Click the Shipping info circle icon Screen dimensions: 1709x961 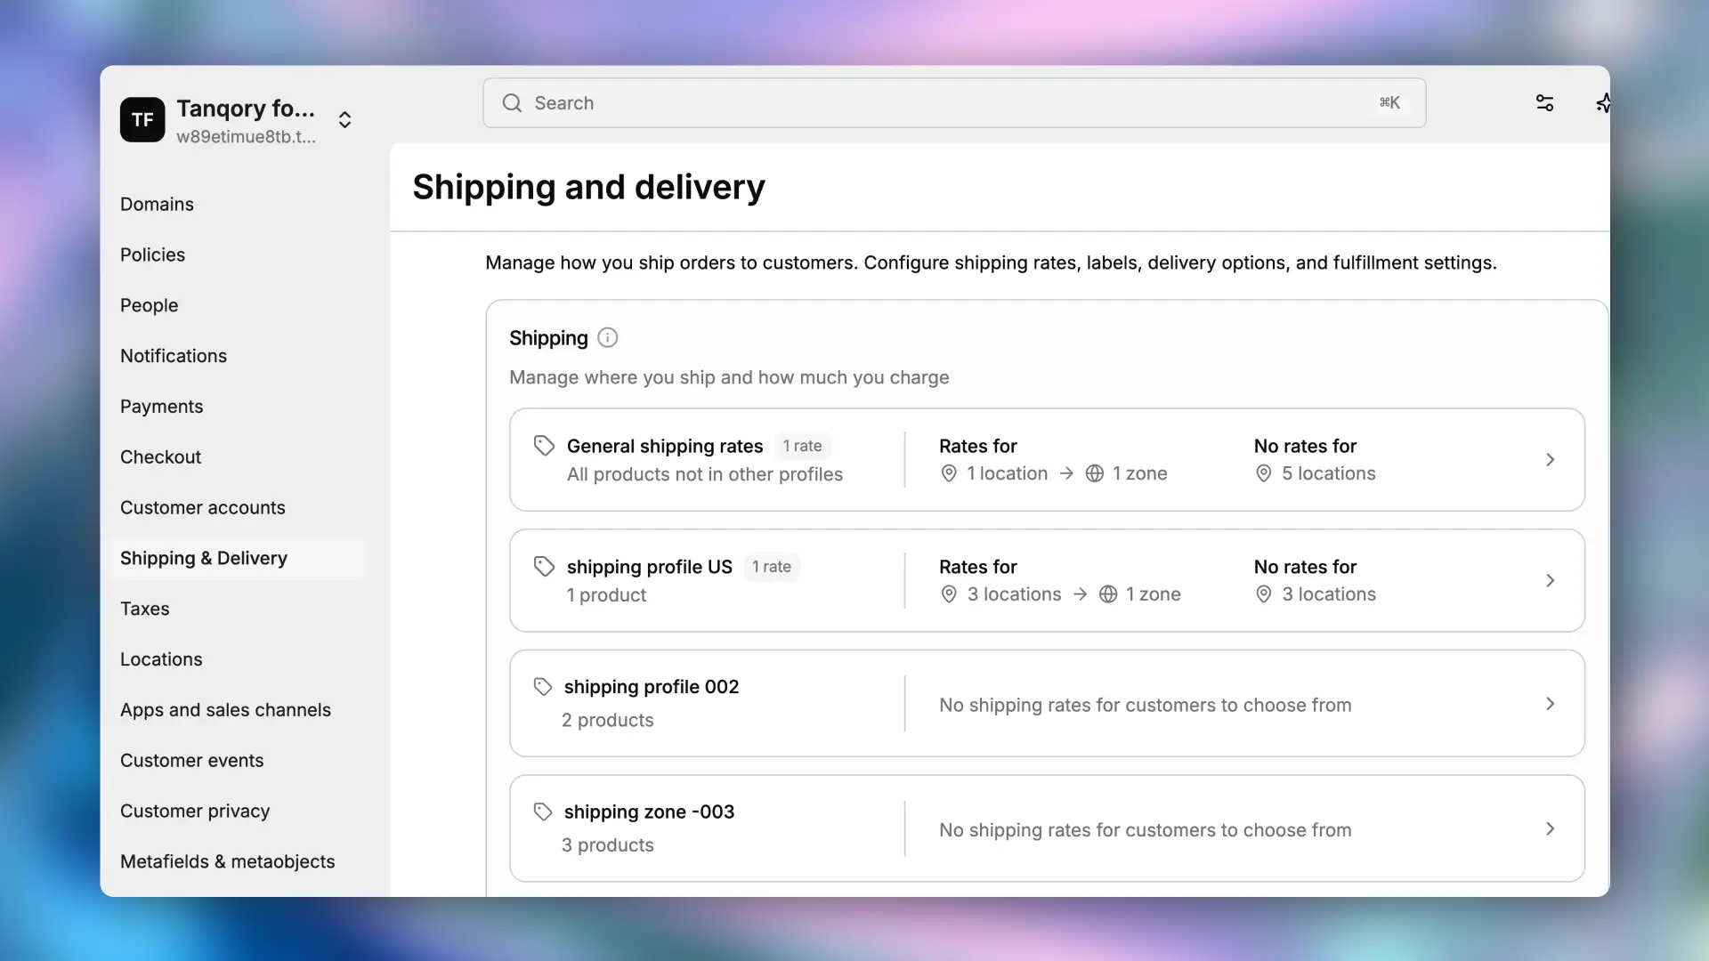tap(607, 338)
